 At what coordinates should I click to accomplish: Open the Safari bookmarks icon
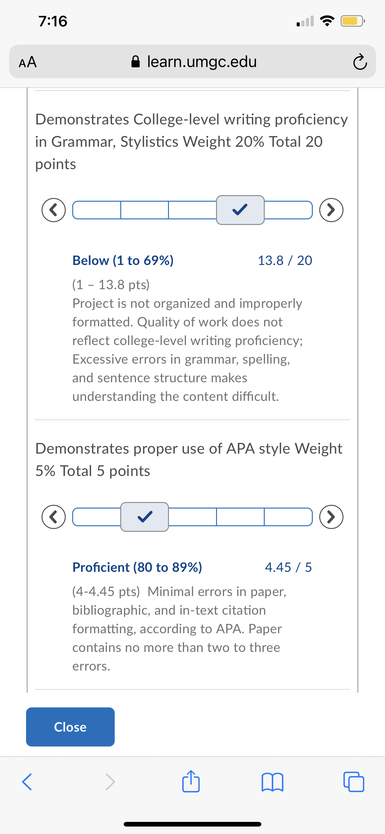point(272,782)
